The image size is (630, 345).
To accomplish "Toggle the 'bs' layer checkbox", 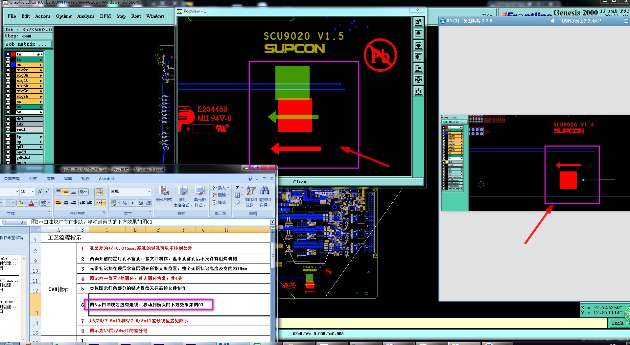I will 8,107.
